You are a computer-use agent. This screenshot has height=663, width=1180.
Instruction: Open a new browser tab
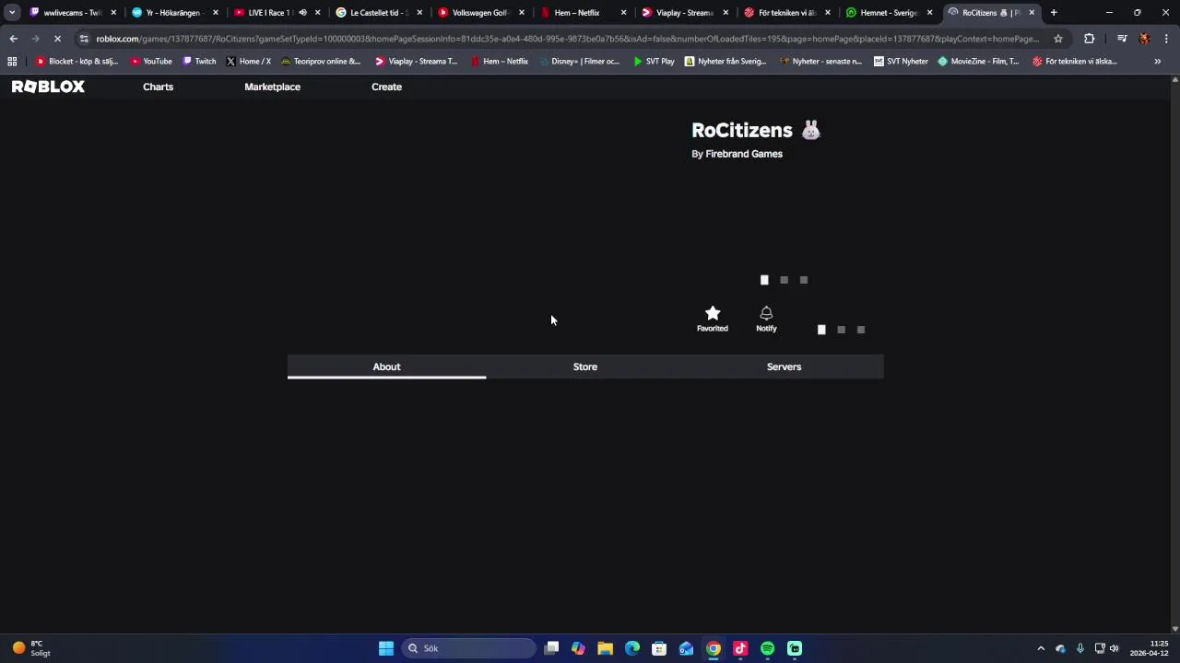click(x=1054, y=13)
